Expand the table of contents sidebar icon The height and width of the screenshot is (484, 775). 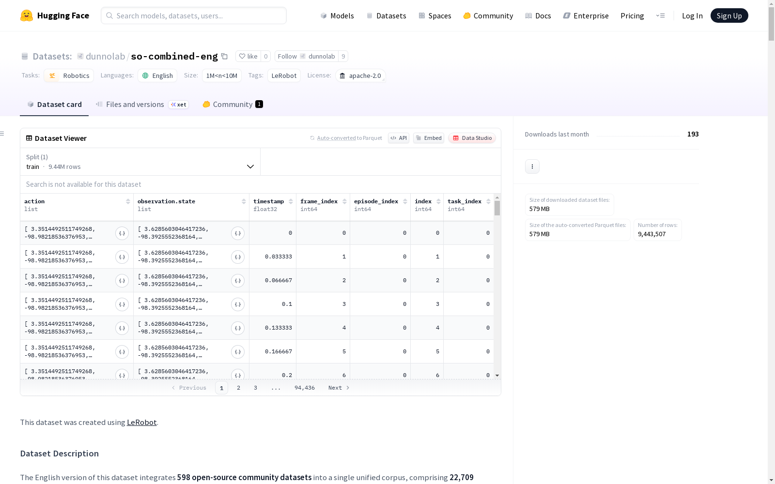(x=2, y=134)
